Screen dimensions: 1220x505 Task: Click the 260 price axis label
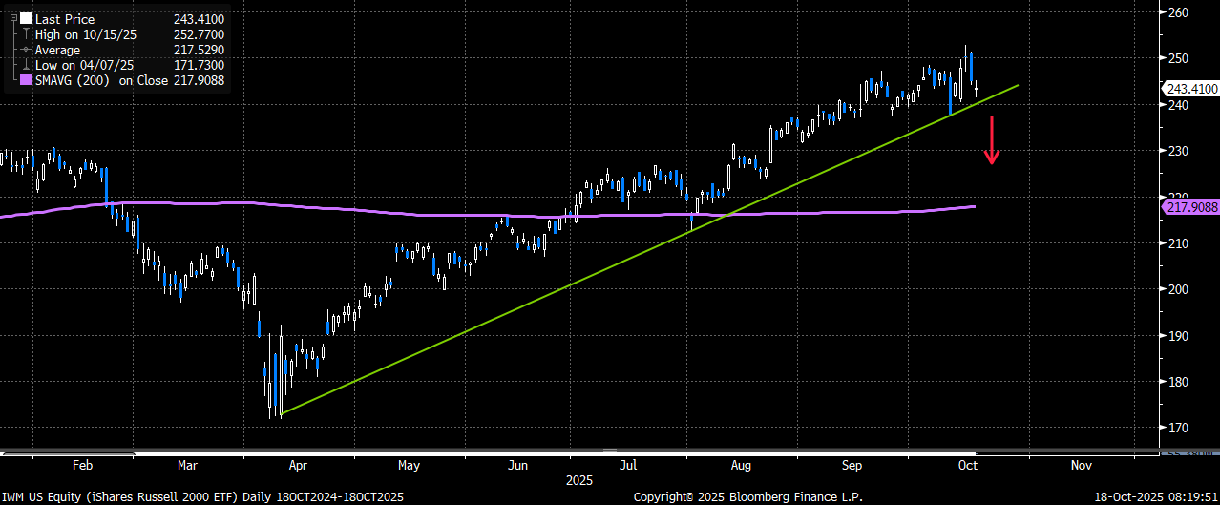pyautogui.click(x=1178, y=12)
